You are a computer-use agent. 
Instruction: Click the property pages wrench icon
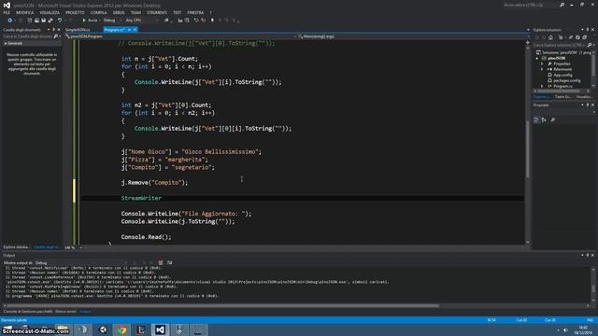553,120
